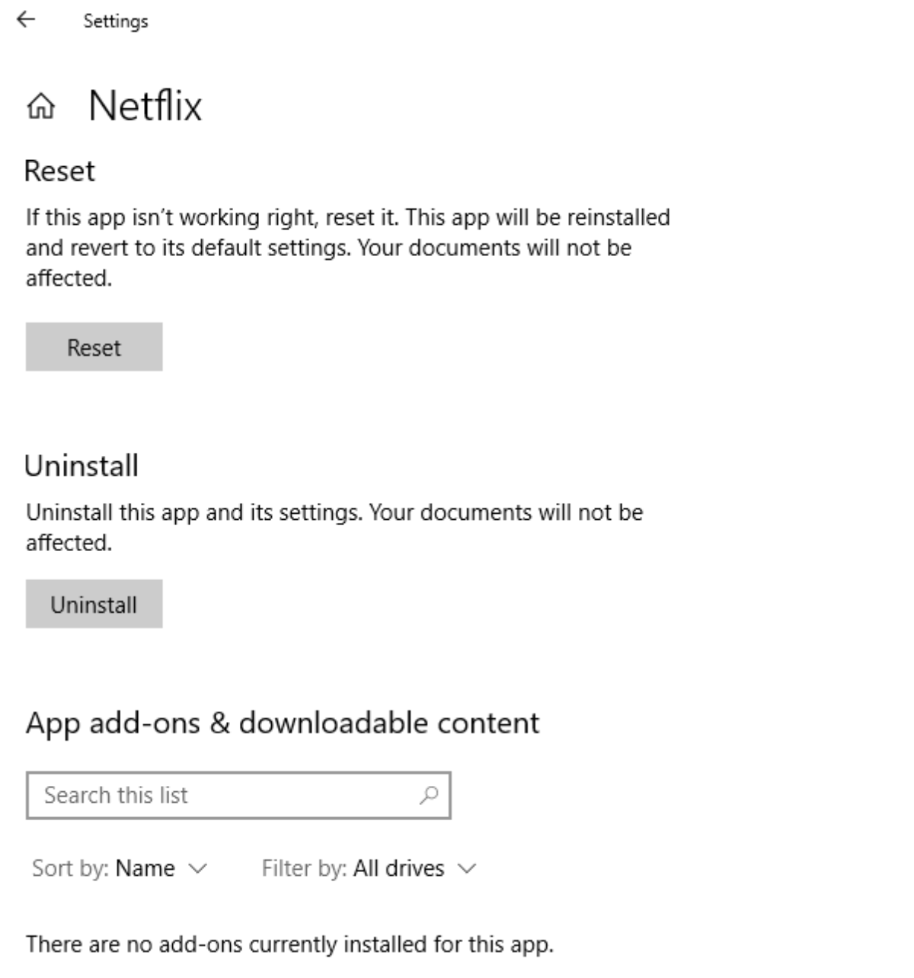The image size is (914, 978).
Task: Expand the chevron beside All drives
Action: click(467, 869)
